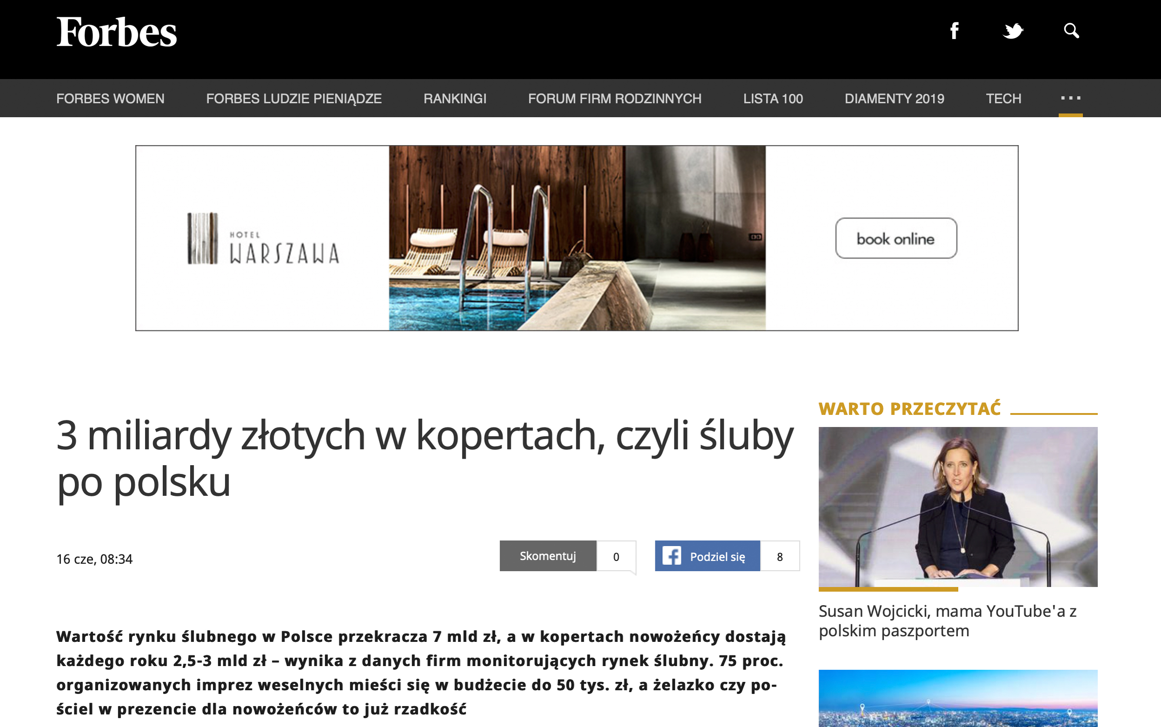Open the city skyline article thumbnail

click(x=958, y=698)
